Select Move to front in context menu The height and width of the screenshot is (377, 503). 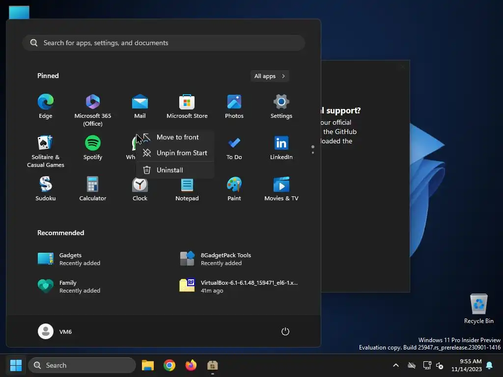[x=175, y=137]
